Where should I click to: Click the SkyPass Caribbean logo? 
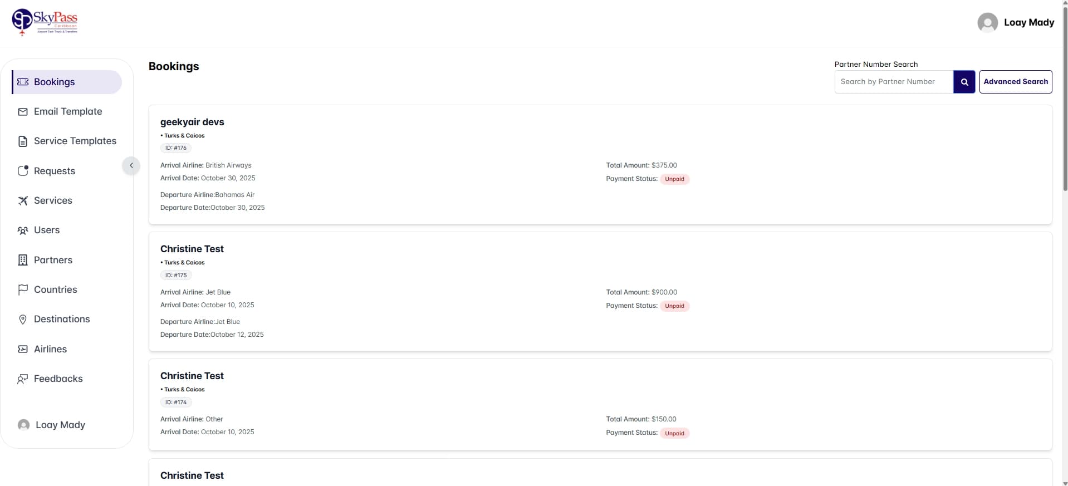(45, 22)
